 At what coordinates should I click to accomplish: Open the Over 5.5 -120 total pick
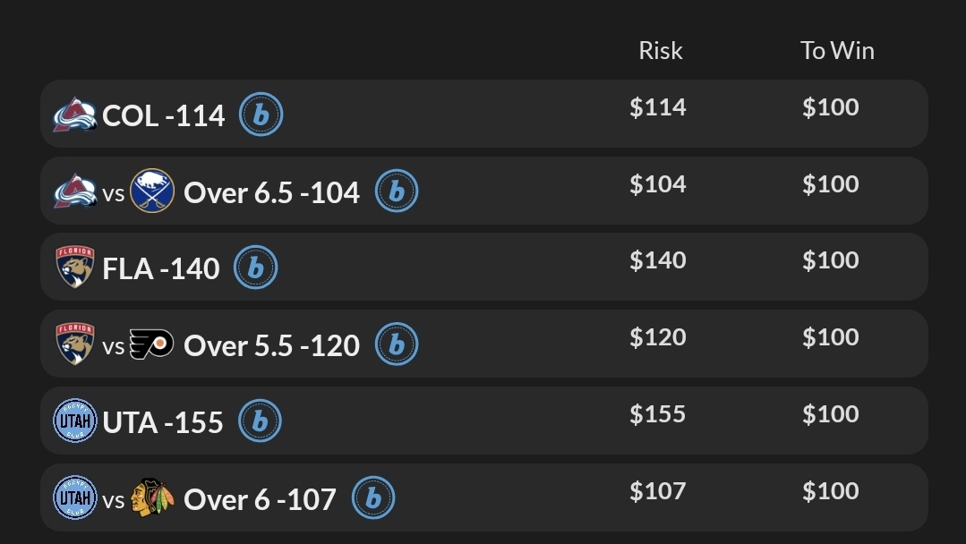click(x=271, y=345)
